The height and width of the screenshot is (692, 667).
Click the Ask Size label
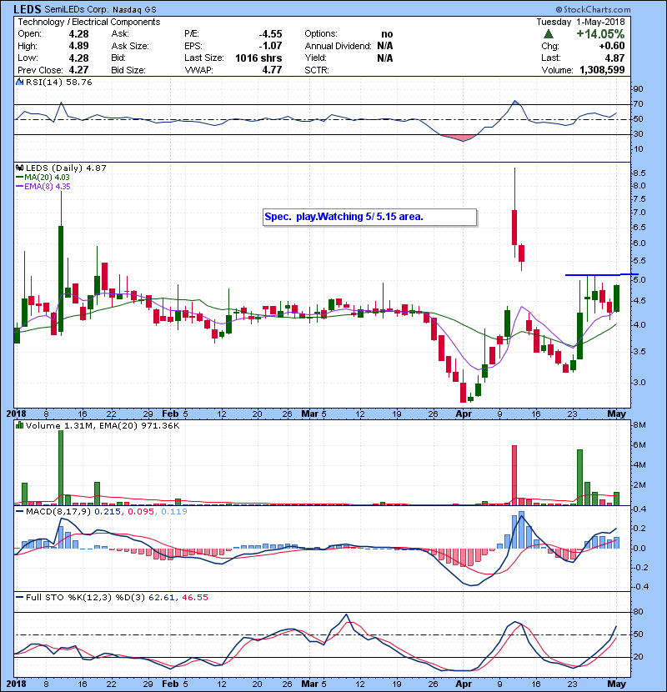click(130, 46)
